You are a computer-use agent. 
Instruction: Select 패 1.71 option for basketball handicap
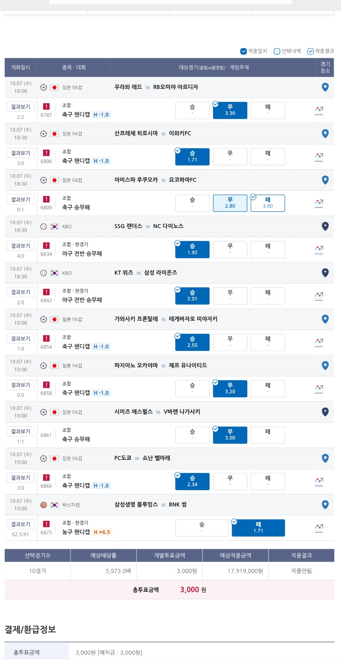(x=258, y=528)
